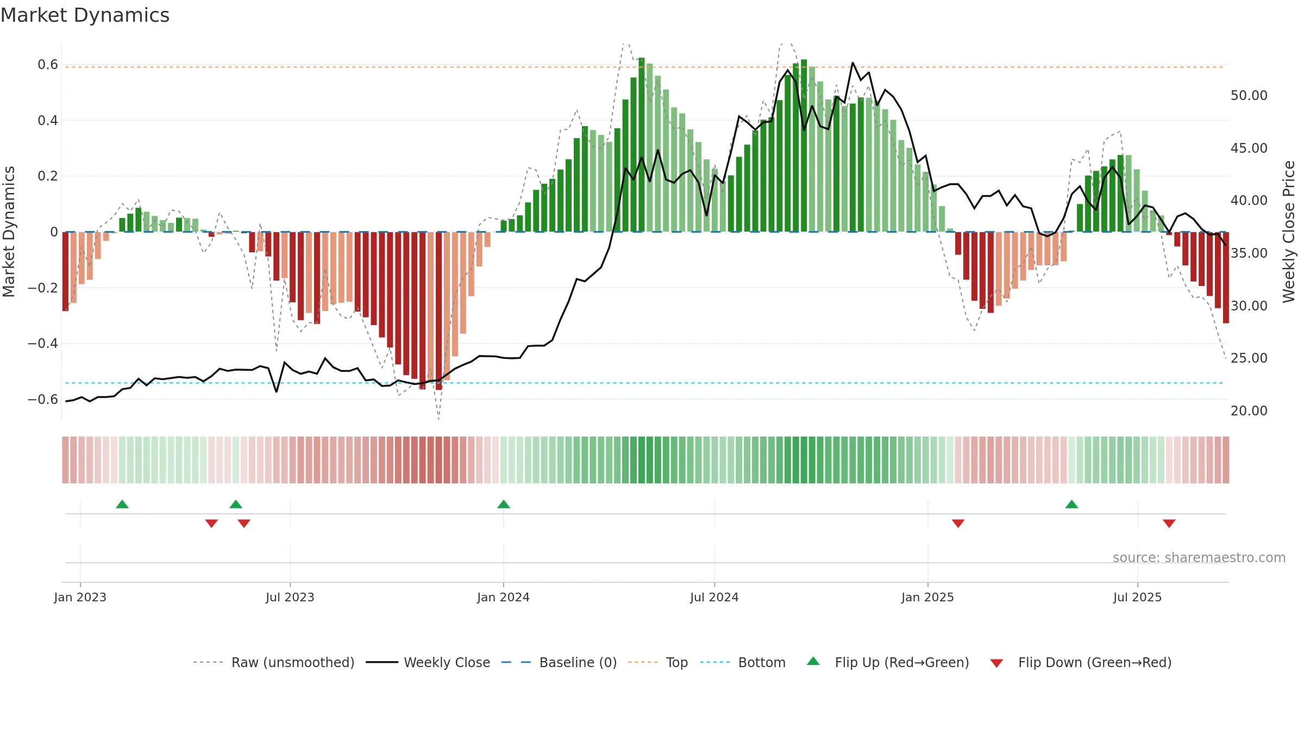
Task: Click the source: sharemaestro.com text
Action: [x=1199, y=557]
